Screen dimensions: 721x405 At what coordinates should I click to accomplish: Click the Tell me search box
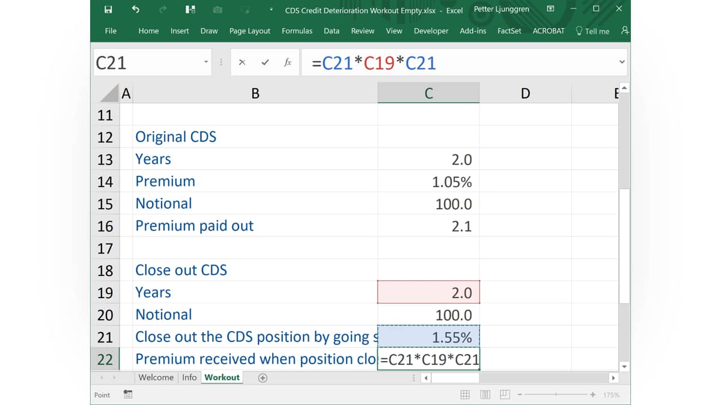pos(592,31)
